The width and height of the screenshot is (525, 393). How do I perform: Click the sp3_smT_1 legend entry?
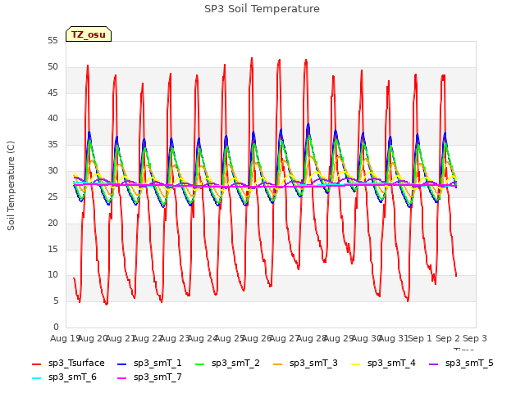coord(149,363)
